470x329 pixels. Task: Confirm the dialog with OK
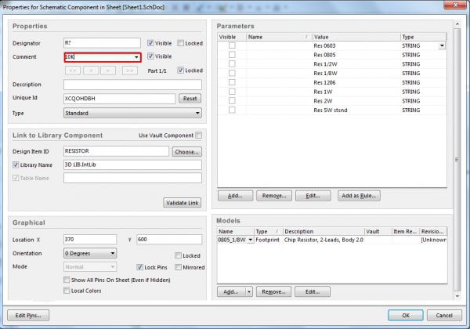coord(406,315)
